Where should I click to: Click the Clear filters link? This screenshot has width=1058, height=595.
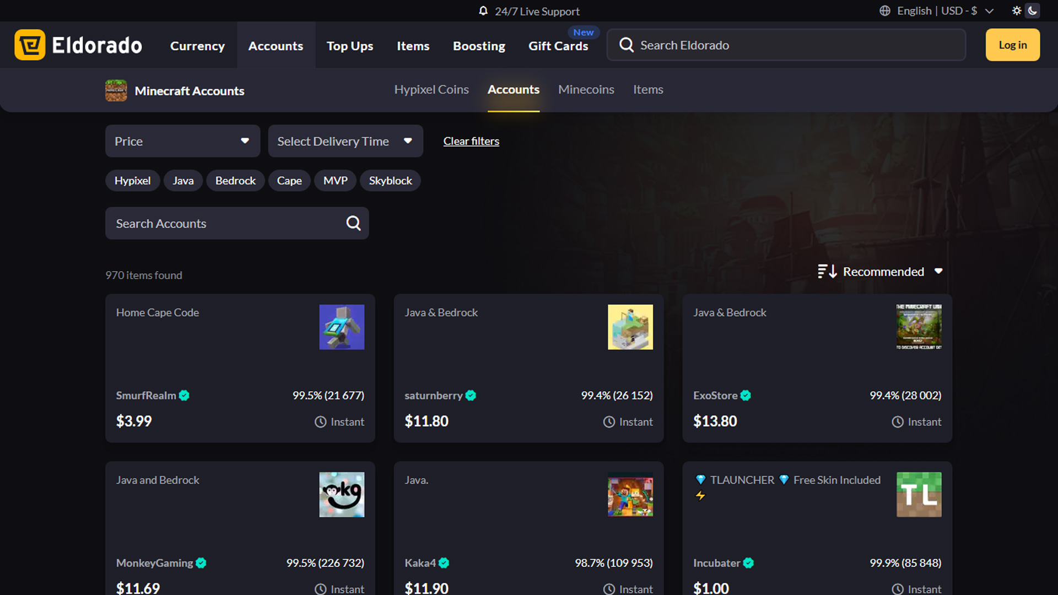click(x=471, y=141)
